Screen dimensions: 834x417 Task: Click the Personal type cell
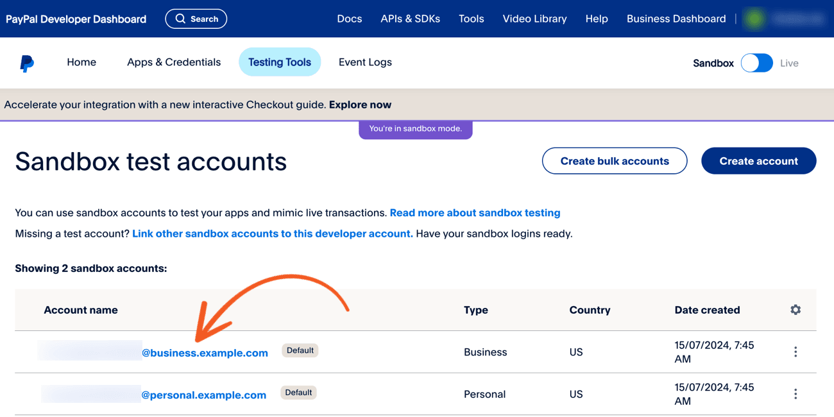point(485,394)
